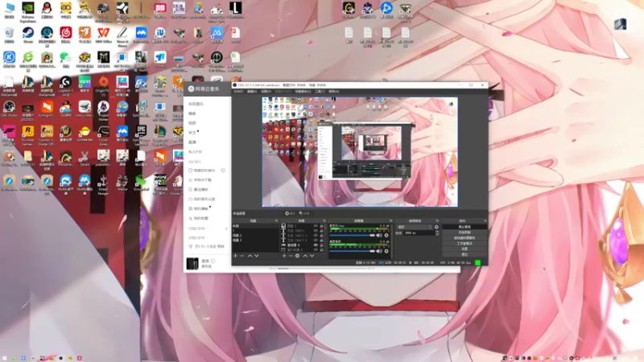Open Project Winter desktop shortcut
The height and width of the screenshot is (362, 644).
(104, 110)
